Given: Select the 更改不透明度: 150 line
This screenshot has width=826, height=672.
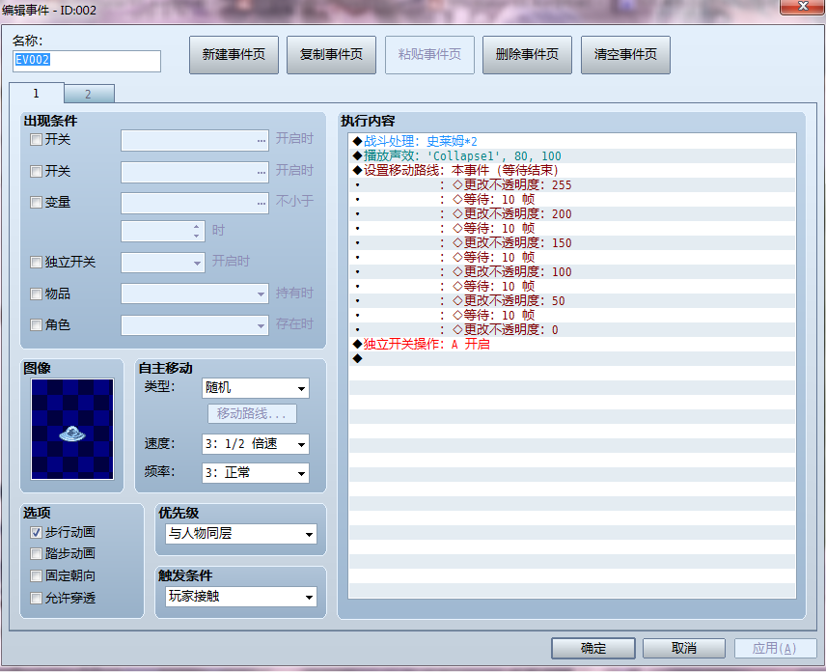Looking at the screenshot, I should tap(572, 243).
